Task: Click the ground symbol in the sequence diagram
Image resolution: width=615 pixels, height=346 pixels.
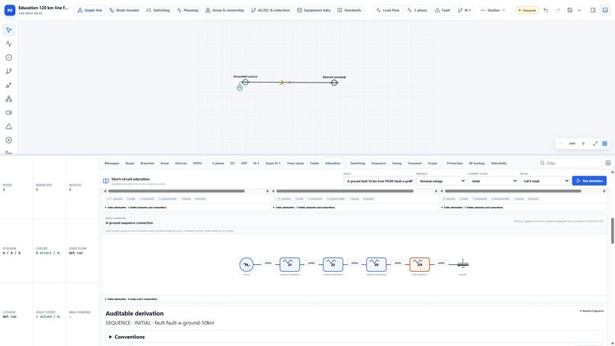Action: click(x=463, y=264)
